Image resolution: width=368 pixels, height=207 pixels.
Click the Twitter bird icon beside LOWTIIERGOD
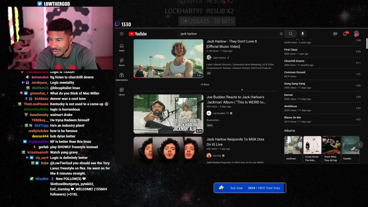tap(40, 4)
